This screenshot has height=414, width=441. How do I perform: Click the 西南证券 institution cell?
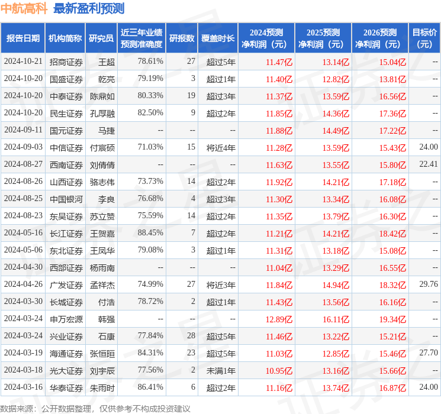(66, 165)
